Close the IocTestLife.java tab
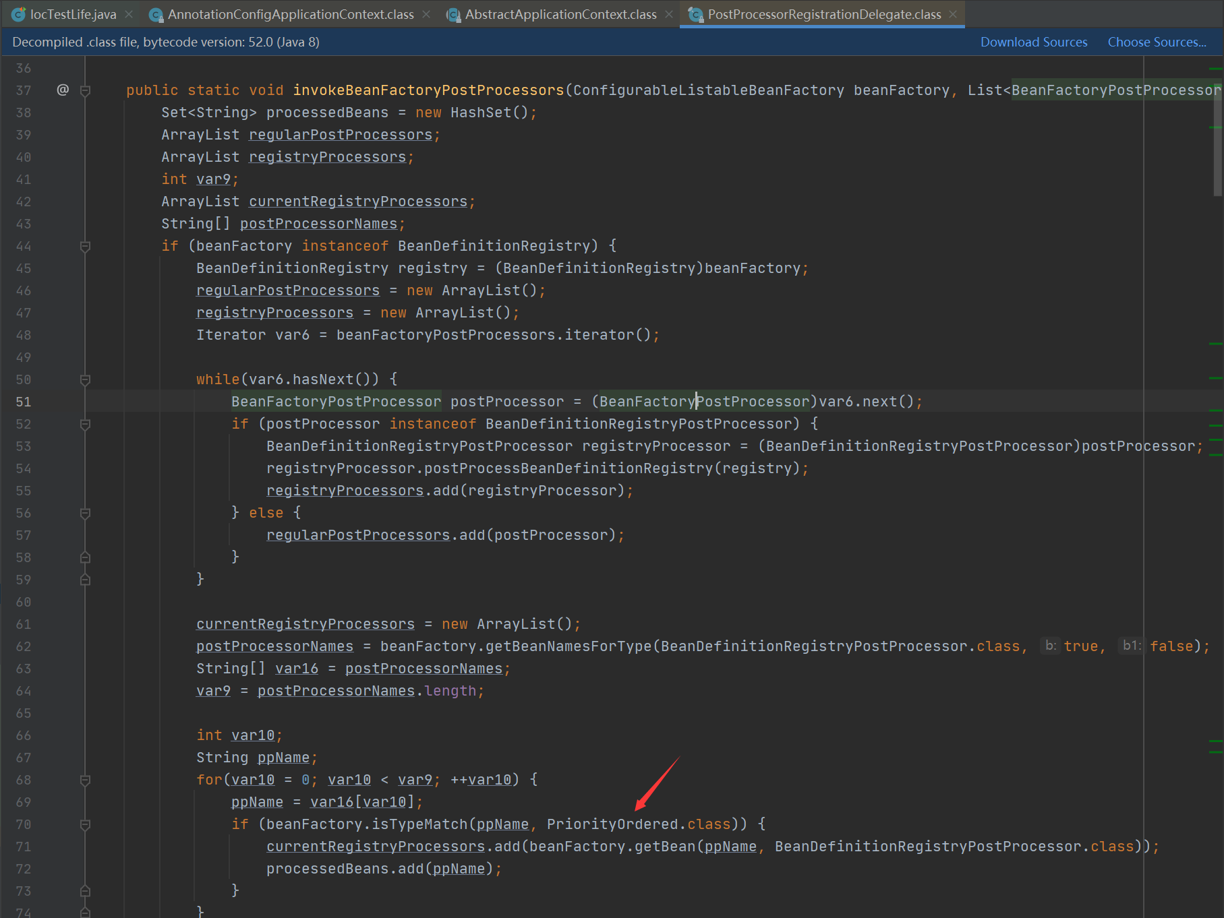1224x918 pixels. (129, 14)
